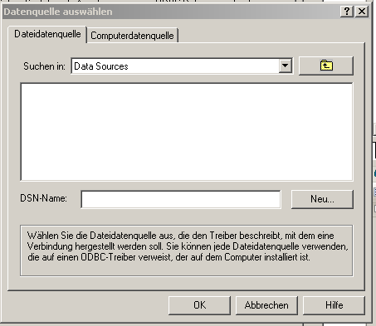Viewport: 376px width, 326px height.
Task: Click the Suchen in: label
Action: point(44,66)
